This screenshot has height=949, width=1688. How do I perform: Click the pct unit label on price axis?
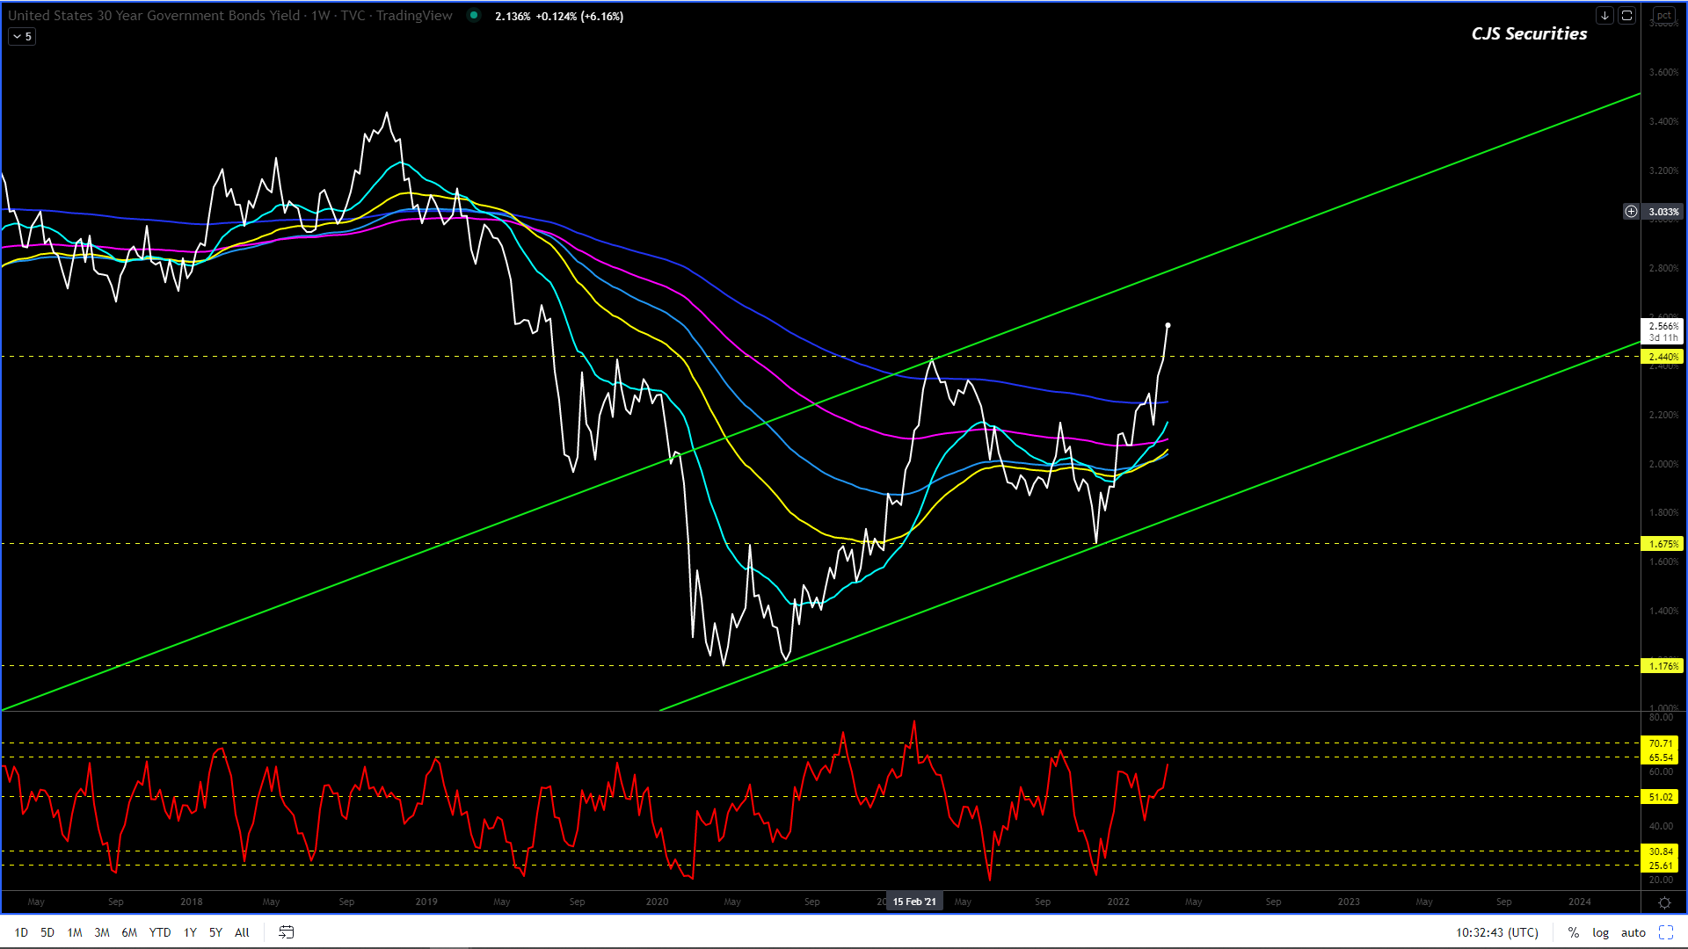[x=1663, y=16]
